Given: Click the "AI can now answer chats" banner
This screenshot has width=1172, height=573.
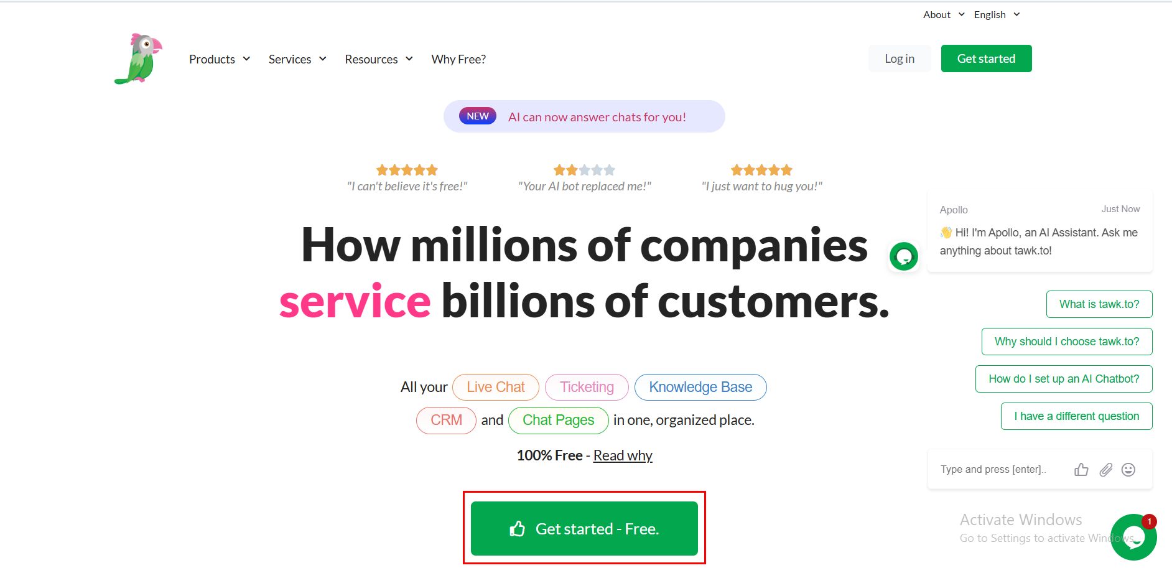Looking at the screenshot, I should [x=584, y=117].
